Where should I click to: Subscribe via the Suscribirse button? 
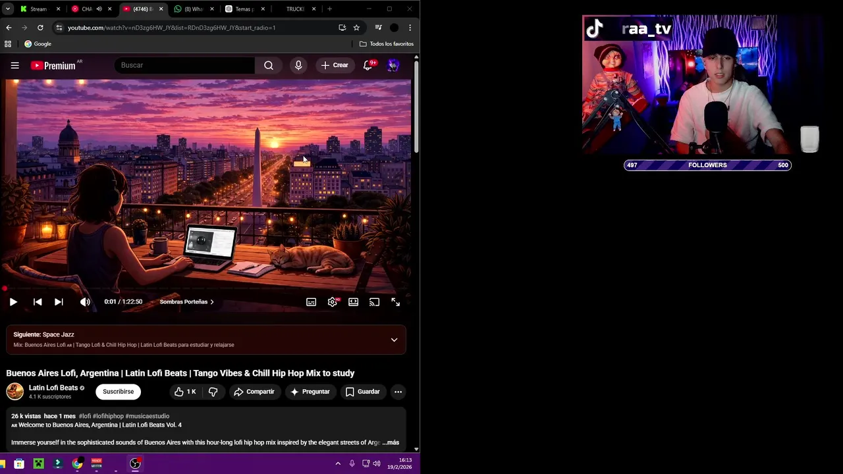pyautogui.click(x=118, y=392)
